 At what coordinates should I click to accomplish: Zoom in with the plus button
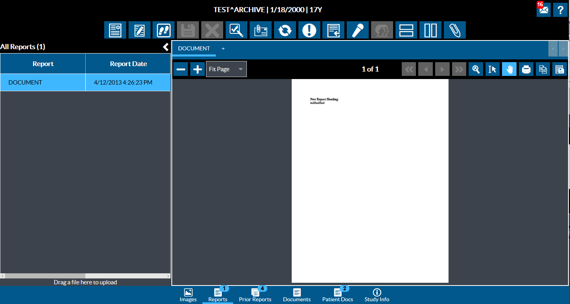click(197, 69)
